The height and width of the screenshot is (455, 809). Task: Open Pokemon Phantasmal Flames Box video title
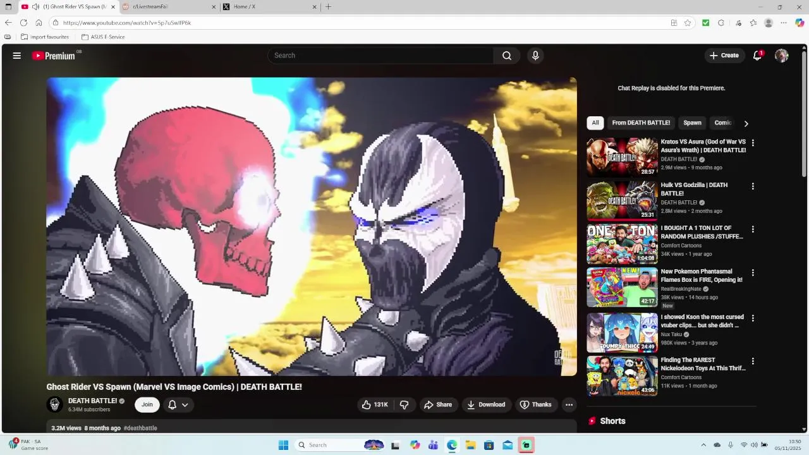(x=702, y=276)
